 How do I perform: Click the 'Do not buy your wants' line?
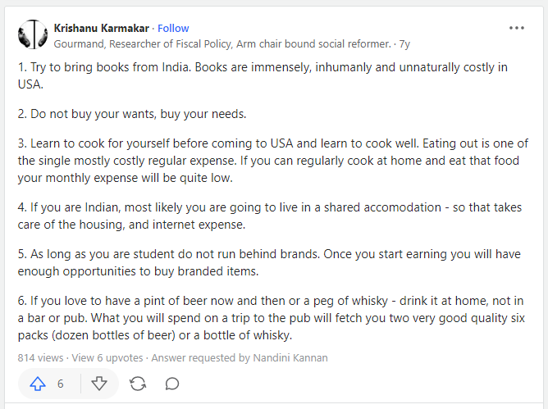coord(132,114)
